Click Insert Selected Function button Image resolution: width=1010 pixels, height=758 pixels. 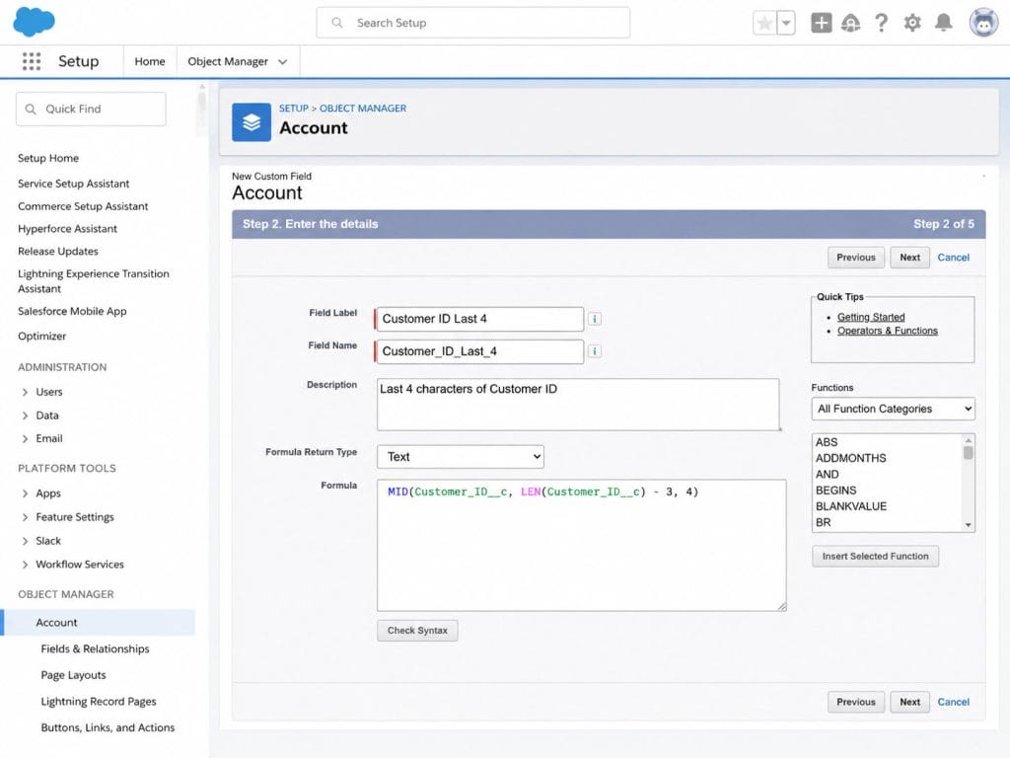(x=875, y=557)
